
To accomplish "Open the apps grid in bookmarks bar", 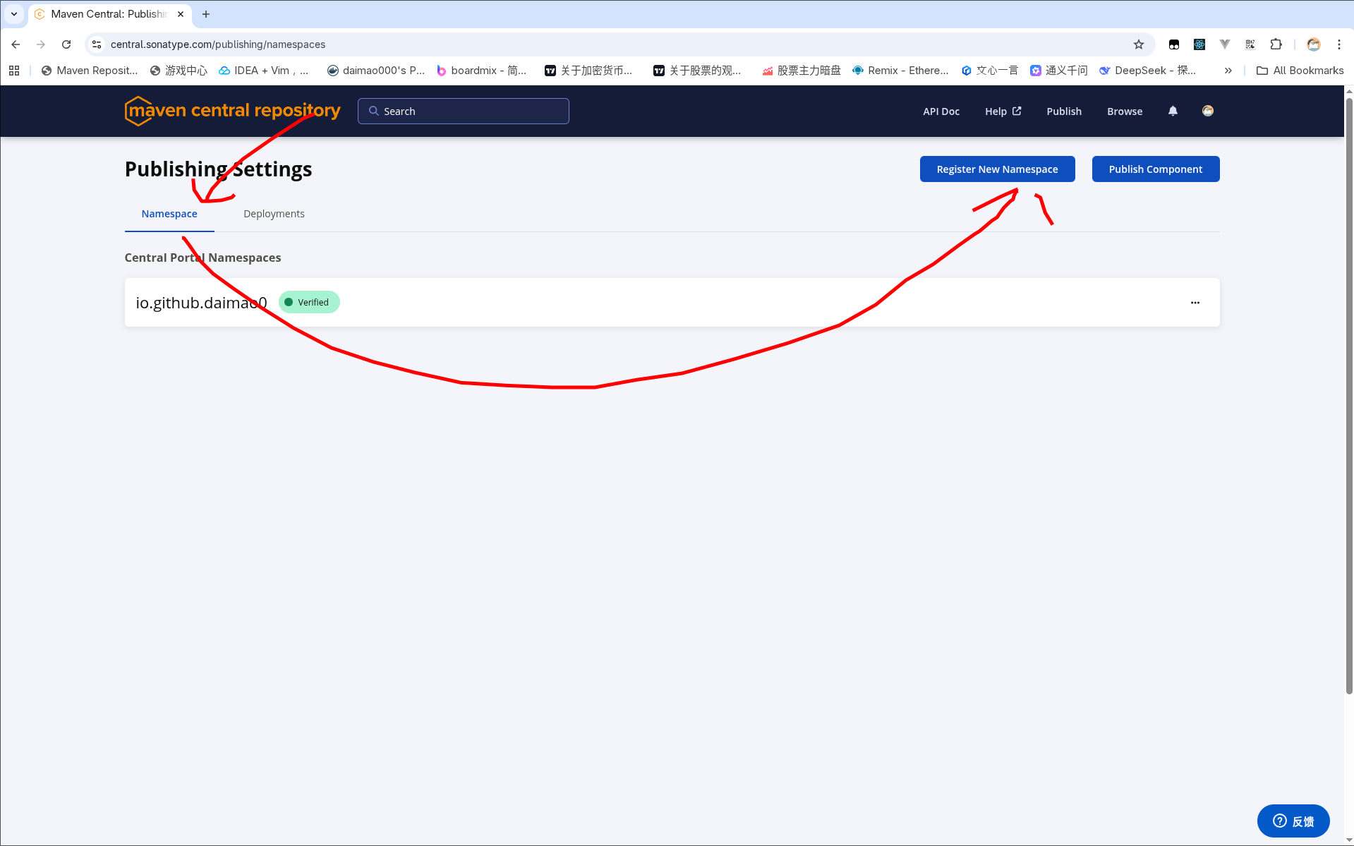I will pos(14,71).
